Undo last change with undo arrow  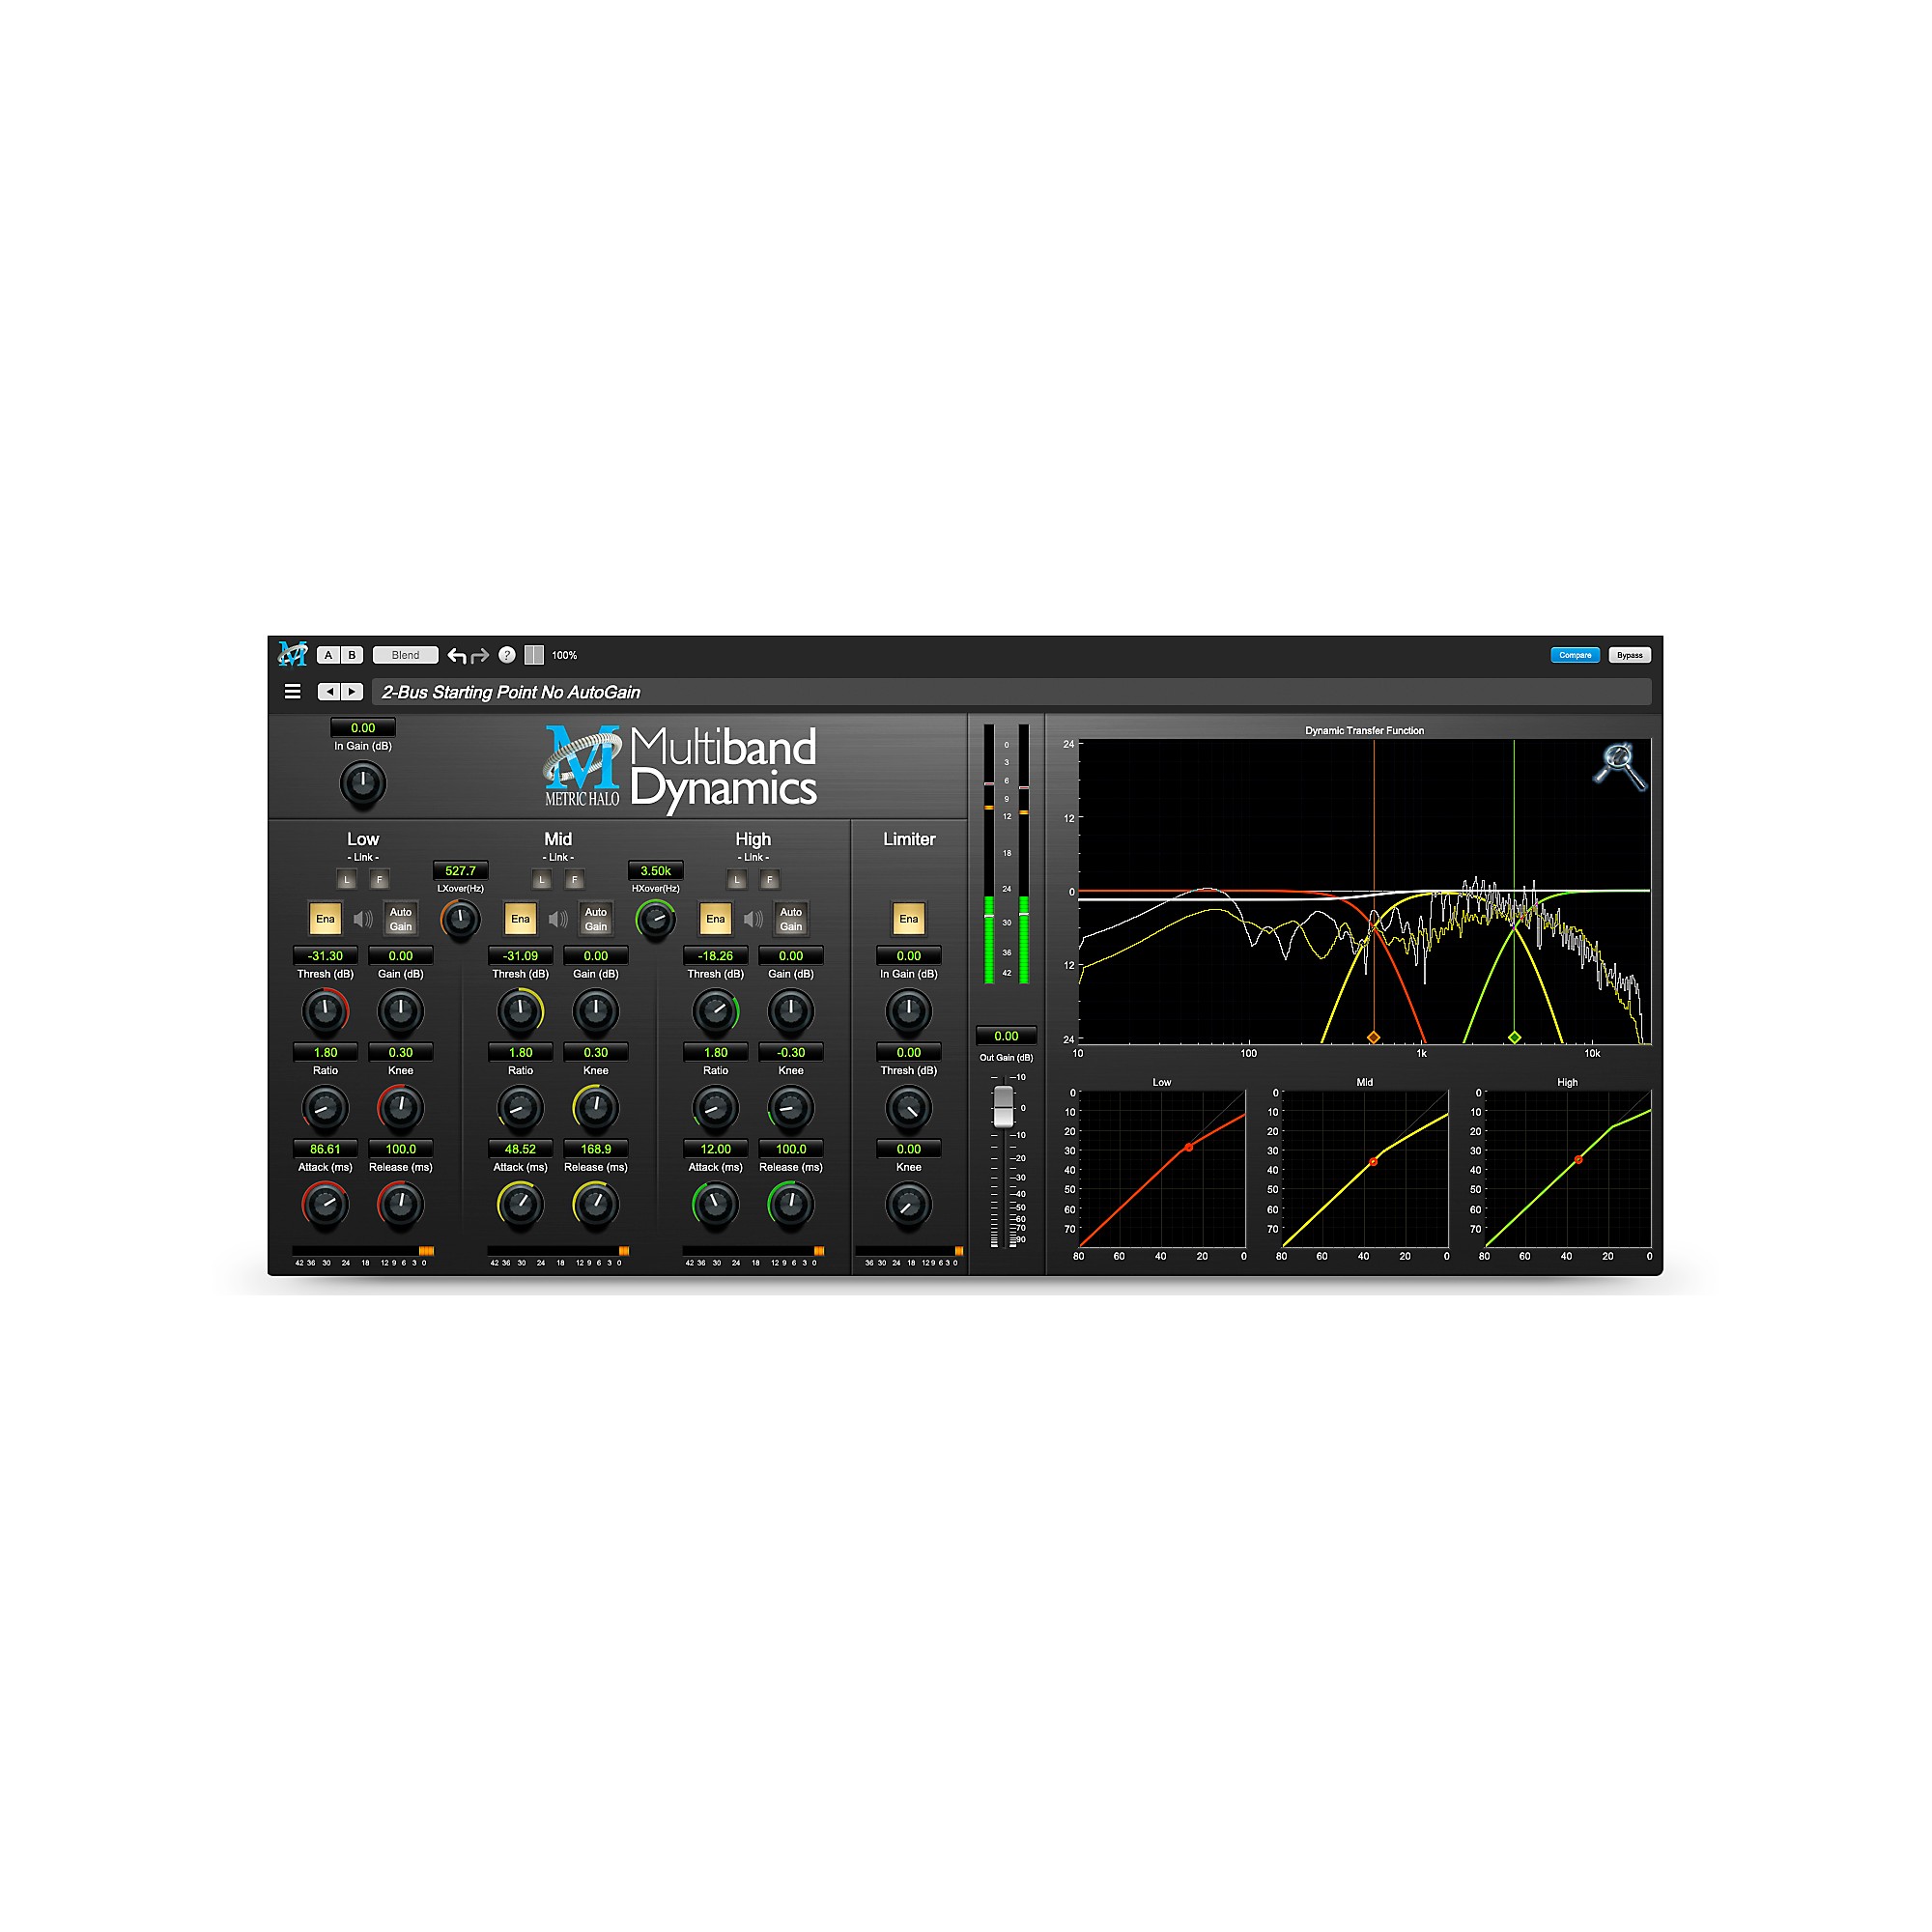457,655
